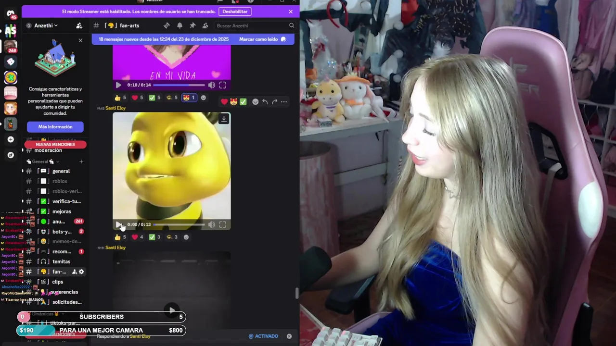Toggle the member list icon
Screen dimensions: 616x346
pyautogui.click(x=205, y=25)
